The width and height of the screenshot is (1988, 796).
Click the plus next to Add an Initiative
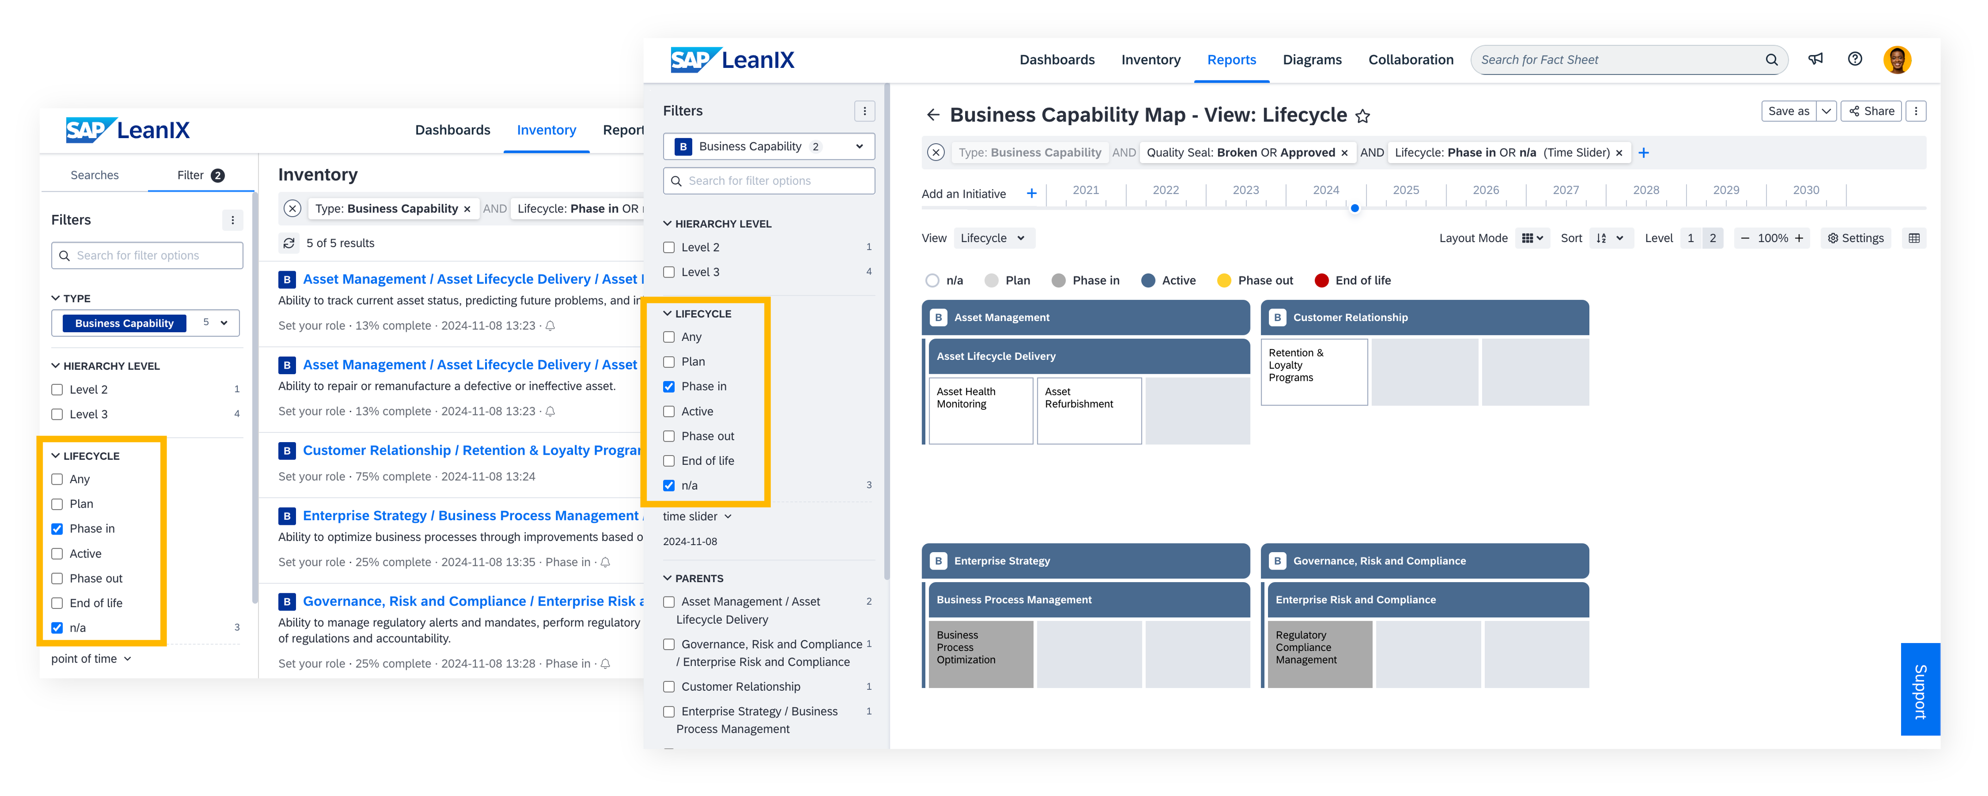tap(1031, 194)
